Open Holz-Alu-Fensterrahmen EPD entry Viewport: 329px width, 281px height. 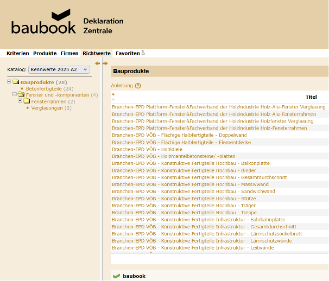pos(214,114)
